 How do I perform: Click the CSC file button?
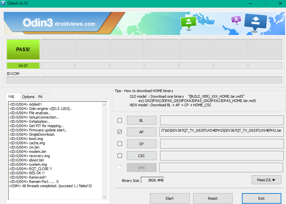[142, 156]
